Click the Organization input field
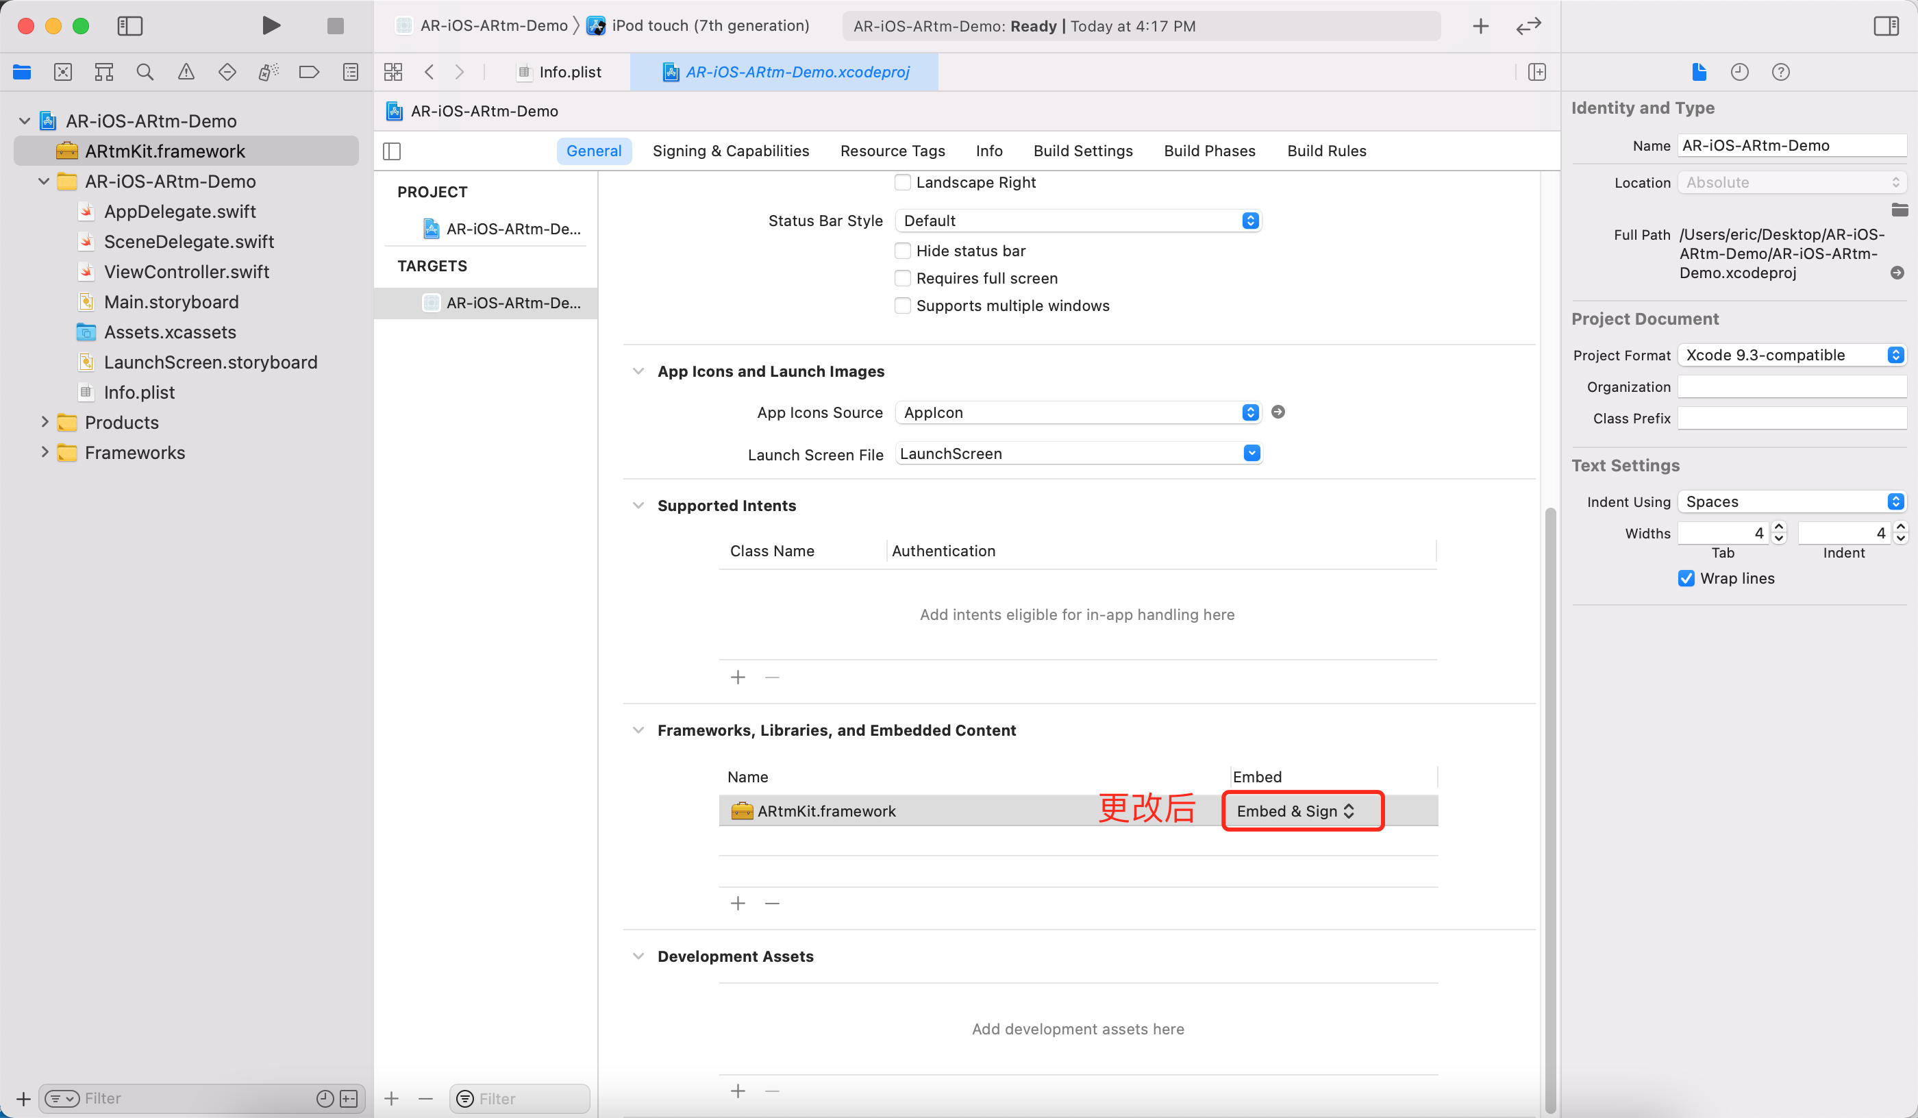 tap(1792, 386)
